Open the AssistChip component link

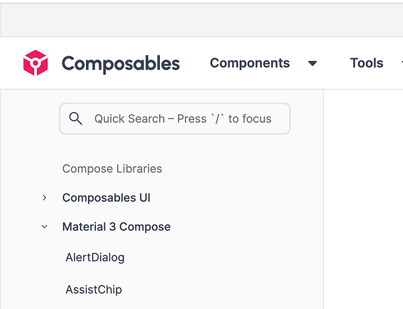click(93, 290)
